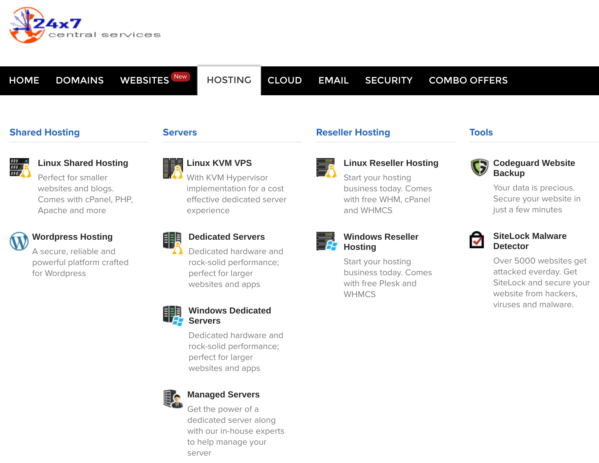
Task: Open the Linux Shared Hosting link
Action: (x=83, y=163)
